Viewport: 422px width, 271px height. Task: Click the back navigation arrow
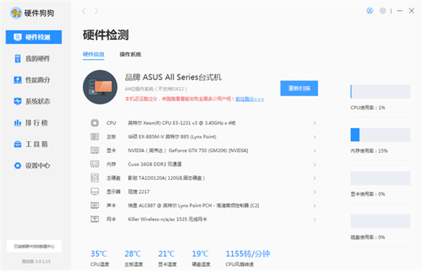coord(84,11)
